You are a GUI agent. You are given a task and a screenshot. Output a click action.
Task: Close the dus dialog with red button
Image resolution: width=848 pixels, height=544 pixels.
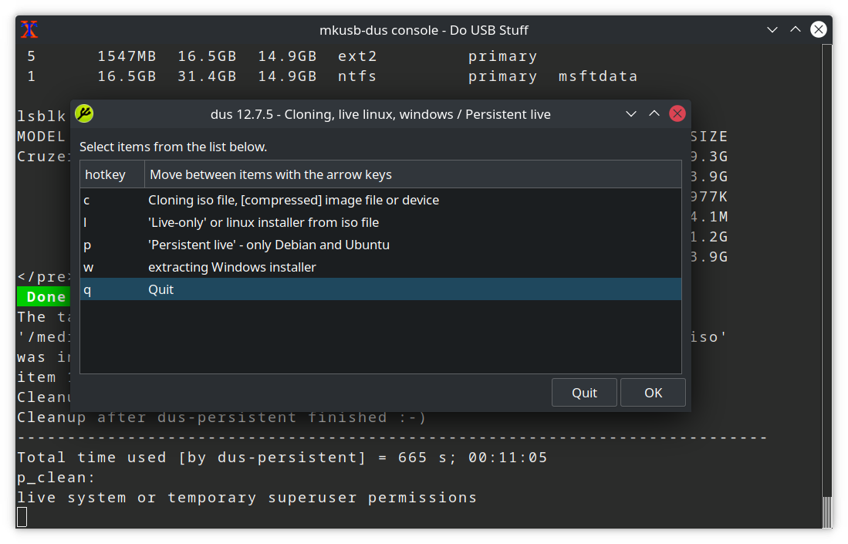pyautogui.click(x=677, y=114)
